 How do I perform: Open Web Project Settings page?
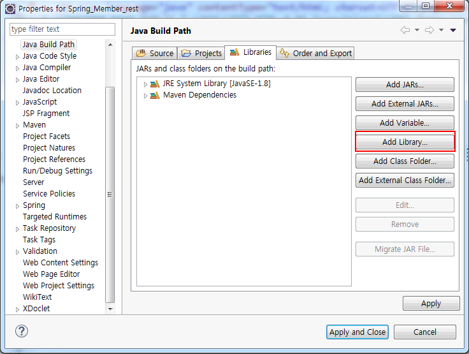59,286
